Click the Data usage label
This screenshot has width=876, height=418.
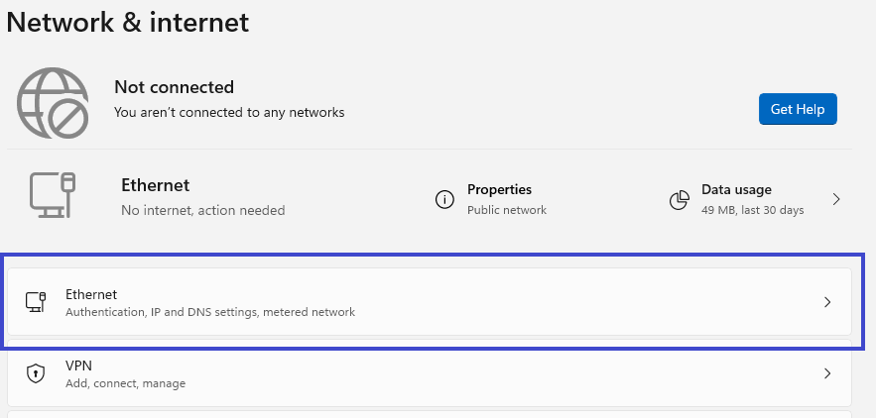(736, 189)
